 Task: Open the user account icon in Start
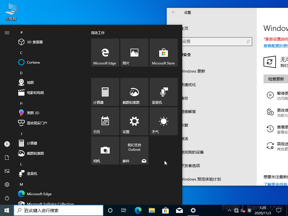click(7, 144)
